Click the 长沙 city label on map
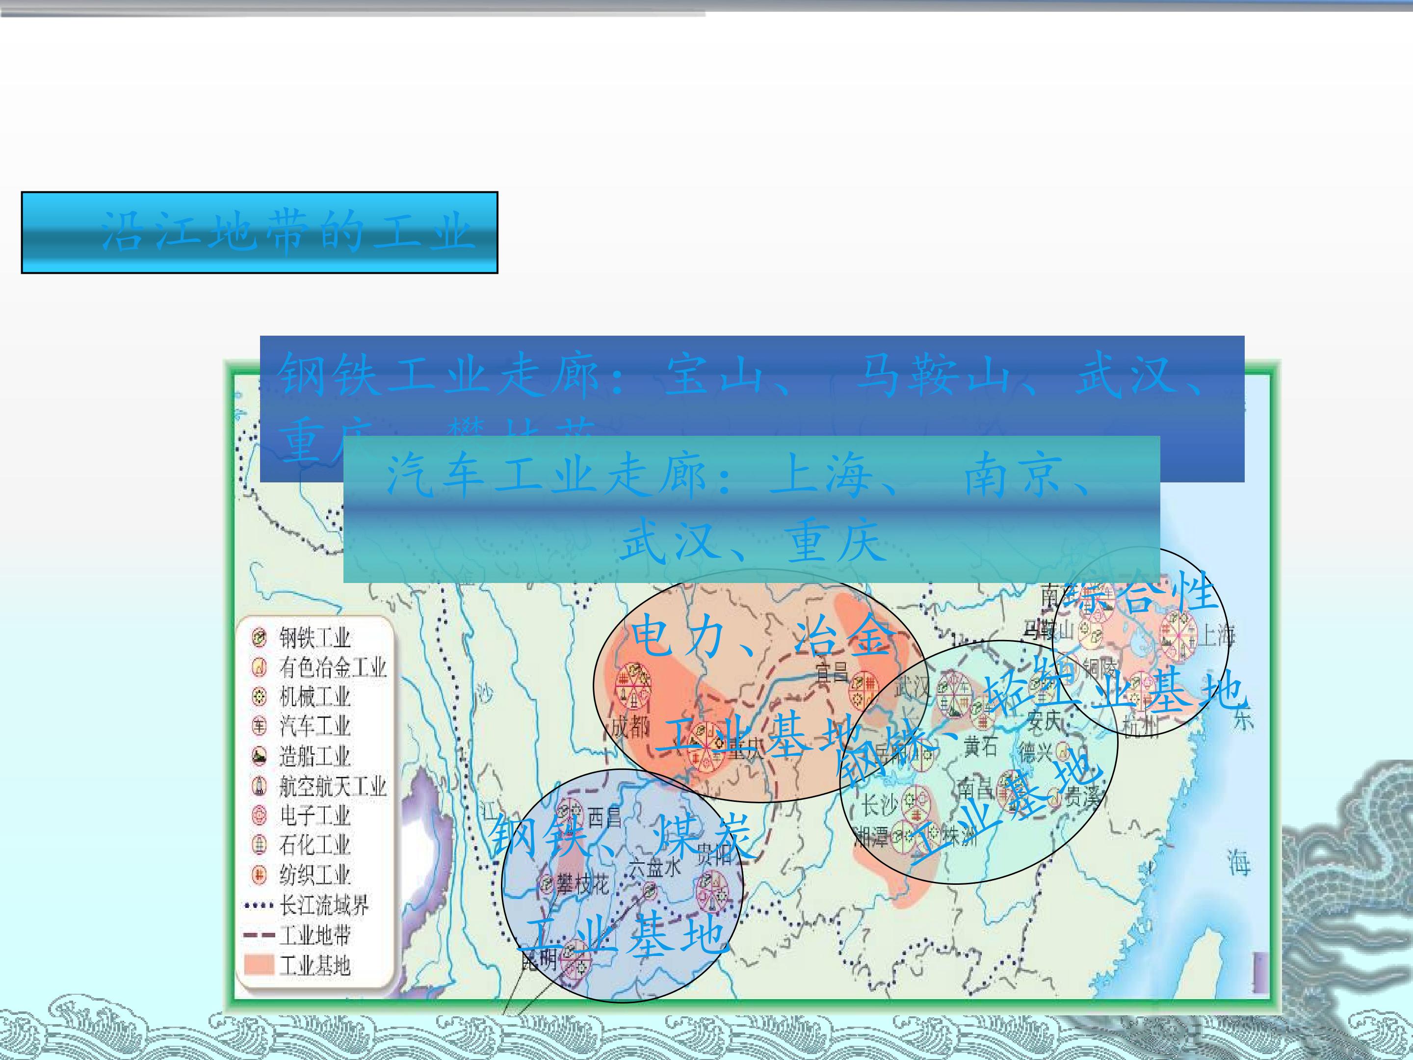 tap(880, 806)
